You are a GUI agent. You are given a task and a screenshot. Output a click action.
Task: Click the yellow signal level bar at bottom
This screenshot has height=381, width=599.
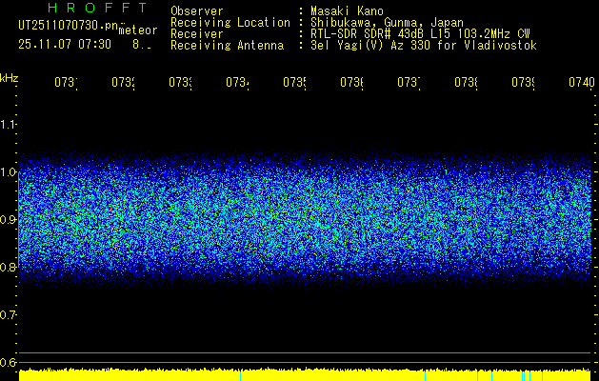coord(305,374)
